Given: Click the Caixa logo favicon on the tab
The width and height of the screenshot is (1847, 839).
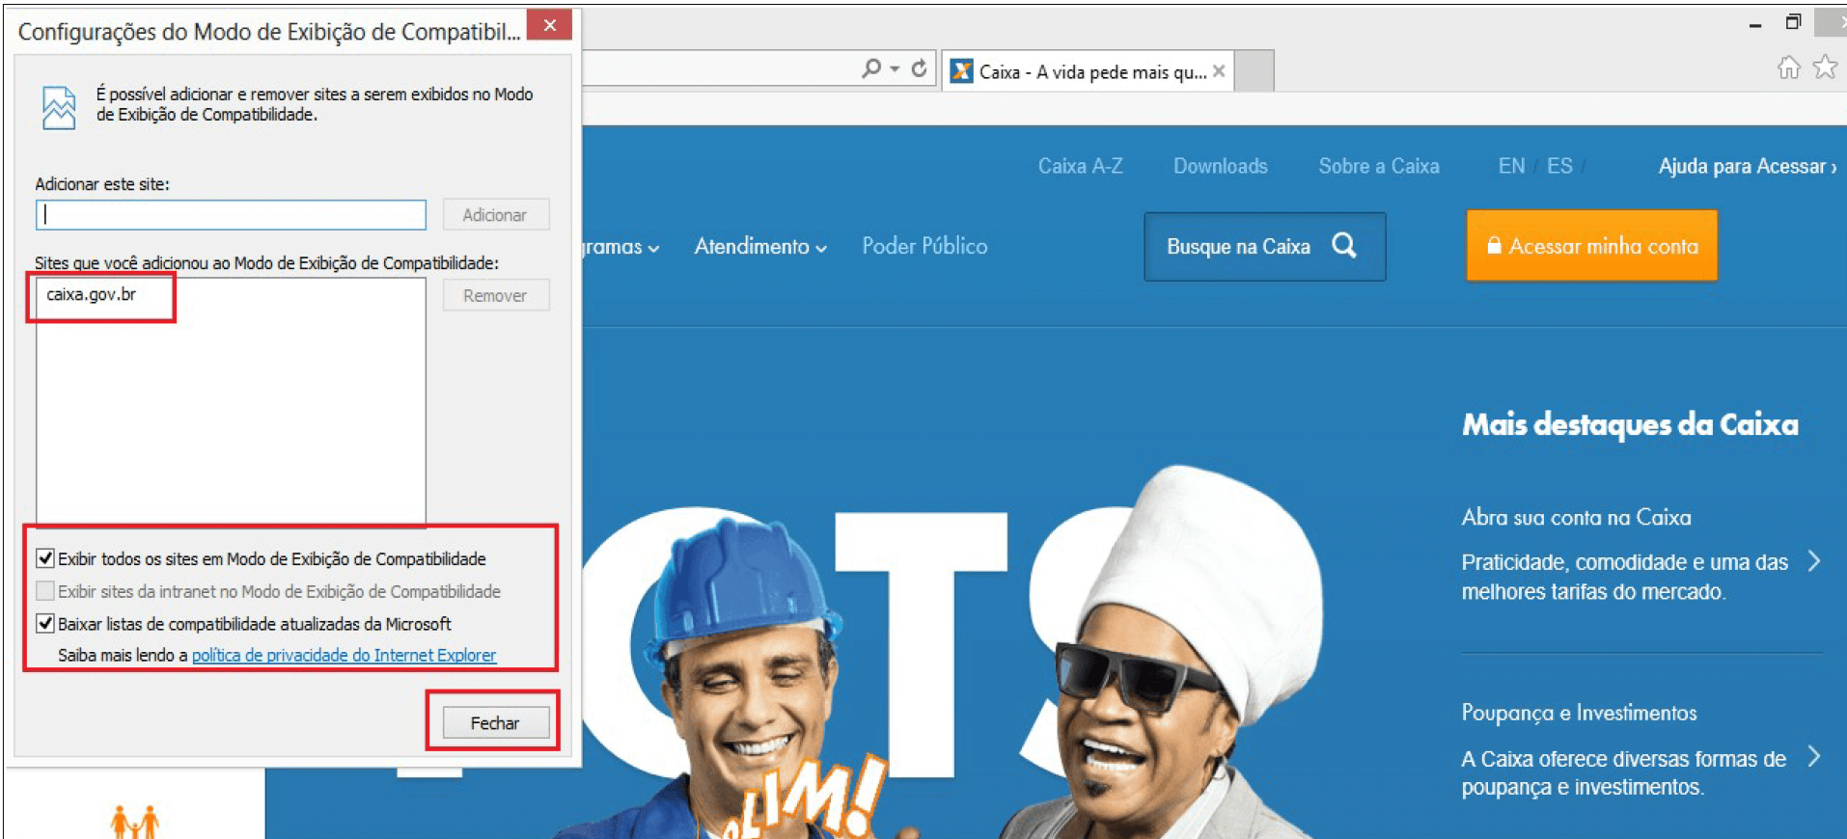Looking at the screenshot, I should pyautogui.click(x=961, y=71).
